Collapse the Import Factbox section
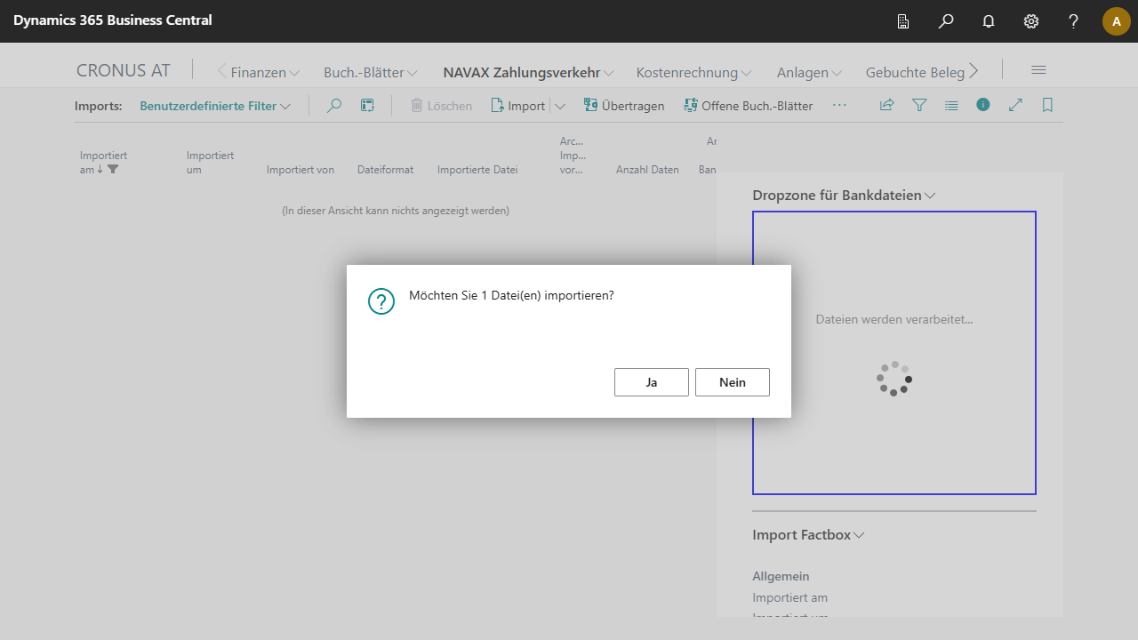This screenshot has width=1138, height=640. [x=808, y=535]
